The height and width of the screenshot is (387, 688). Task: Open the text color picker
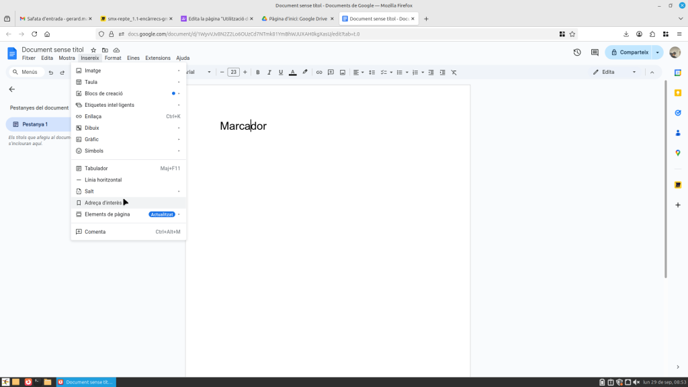[x=292, y=72]
